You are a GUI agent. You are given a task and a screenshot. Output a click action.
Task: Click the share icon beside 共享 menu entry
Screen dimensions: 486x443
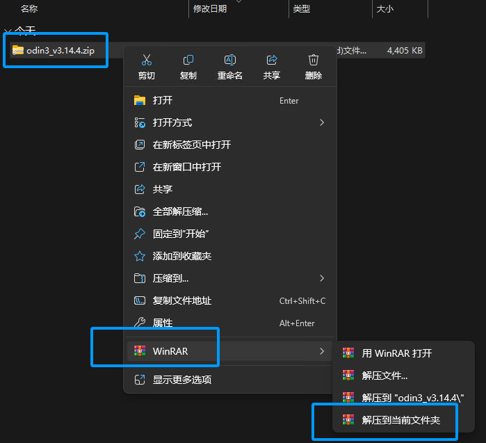[x=140, y=189]
